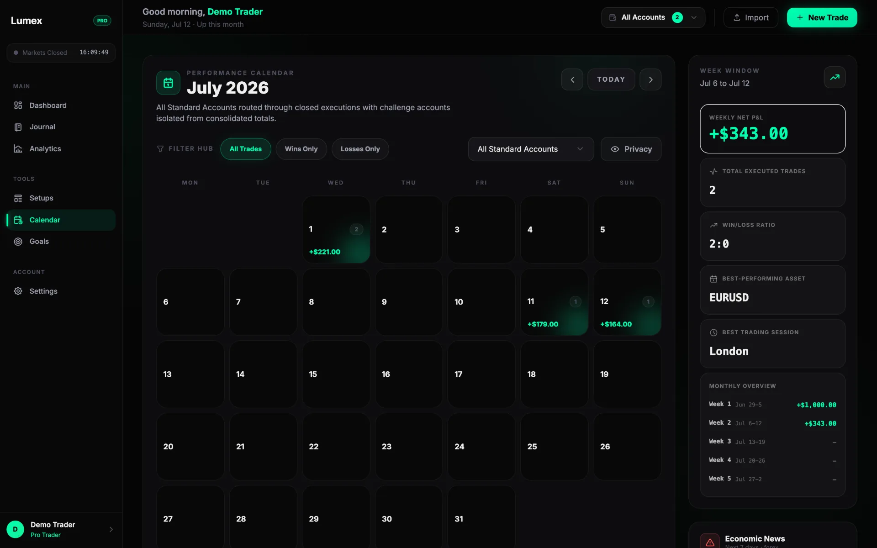
Task: Click the trade count badge on July 11
Action: tap(576, 302)
